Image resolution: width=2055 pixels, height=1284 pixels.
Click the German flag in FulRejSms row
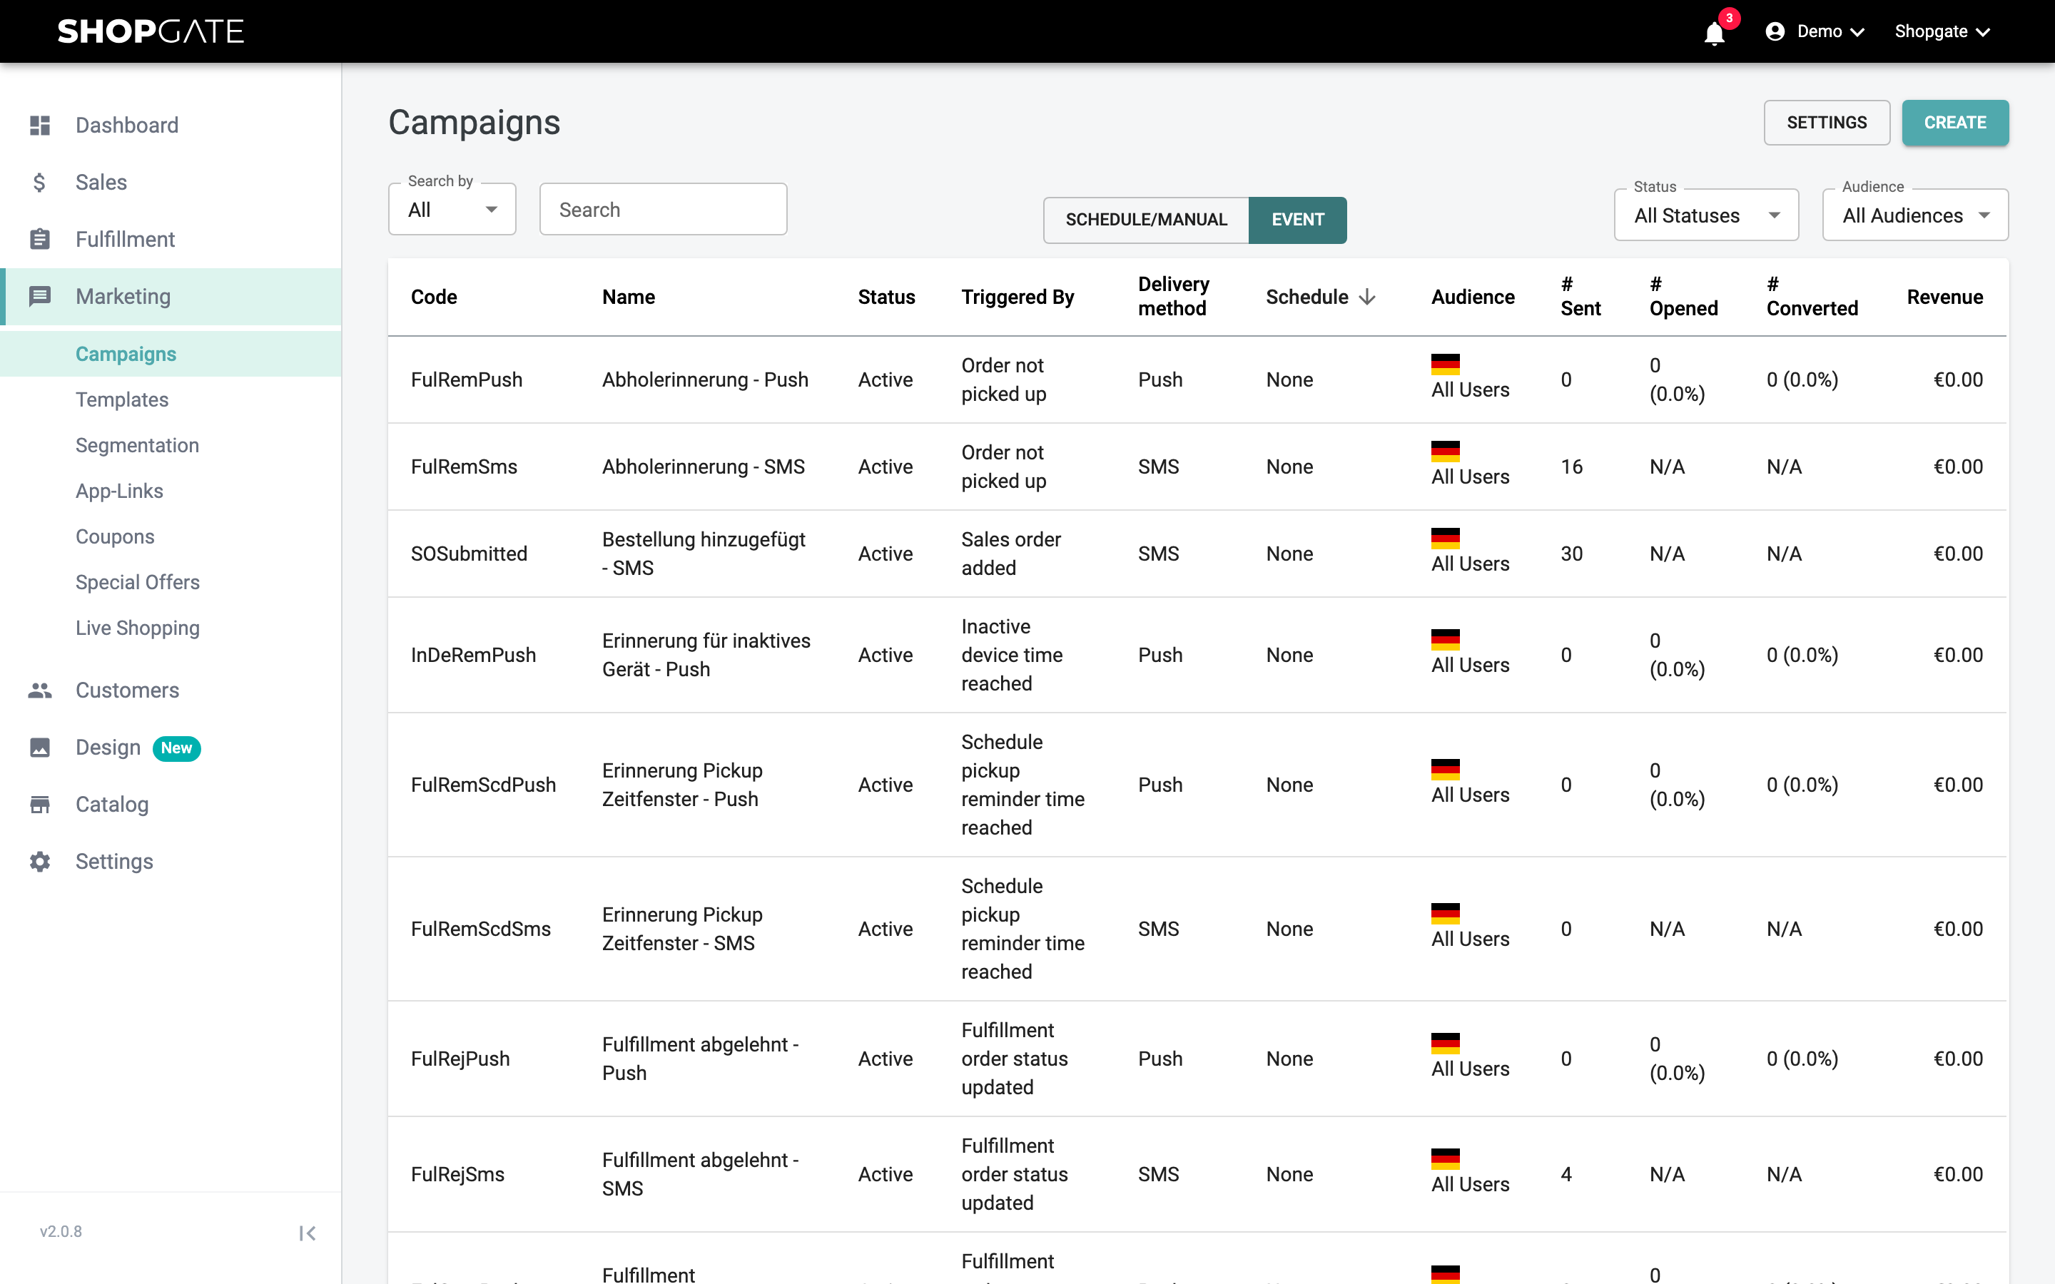point(1446,1158)
